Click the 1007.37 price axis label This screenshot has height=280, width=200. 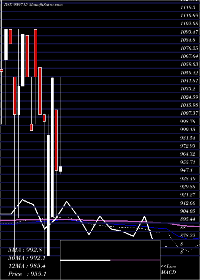[189, 113]
